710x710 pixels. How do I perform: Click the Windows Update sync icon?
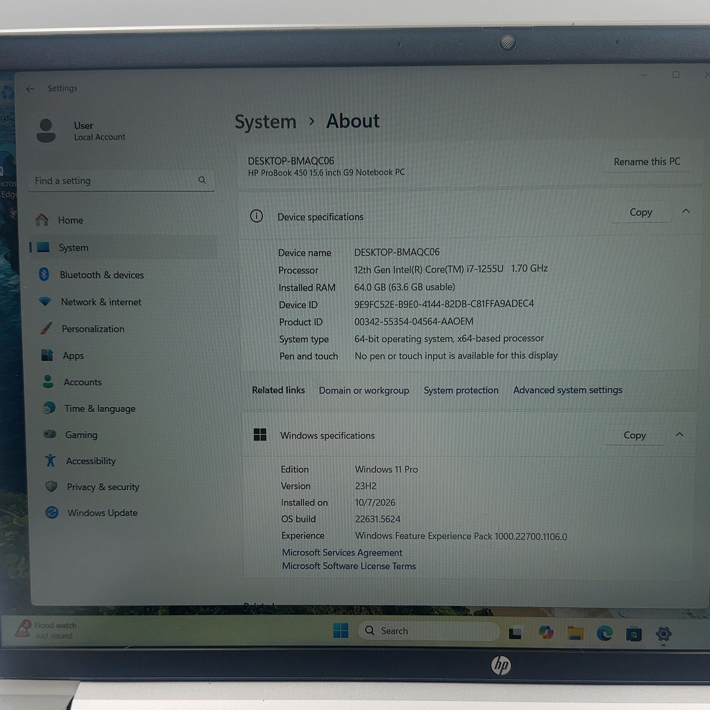52,512
